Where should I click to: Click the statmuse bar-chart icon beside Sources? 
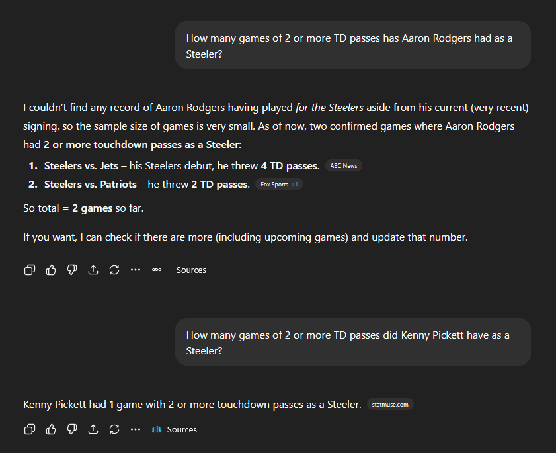pyautogui.click(x=156, y=429)
